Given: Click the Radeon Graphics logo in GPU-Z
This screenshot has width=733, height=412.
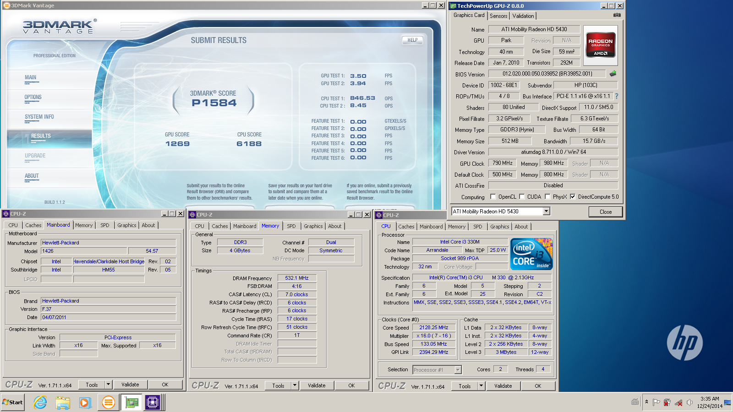Looking at the screenshot, I should pos(601,45).
